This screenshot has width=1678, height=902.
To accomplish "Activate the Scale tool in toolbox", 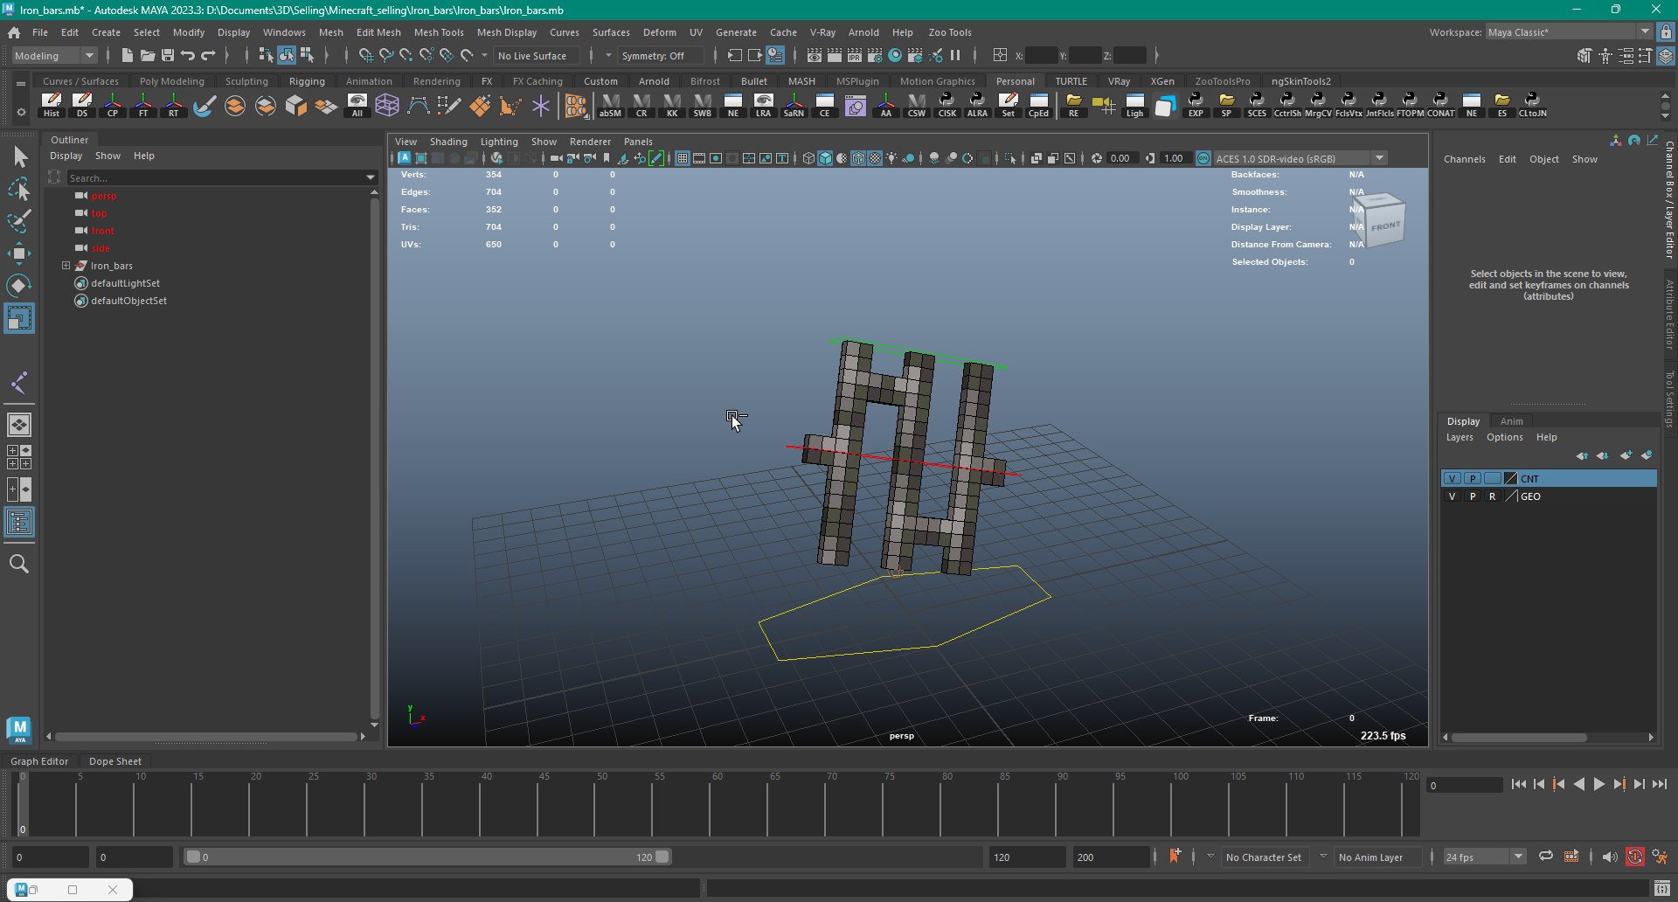I will (x=19, y=317).
